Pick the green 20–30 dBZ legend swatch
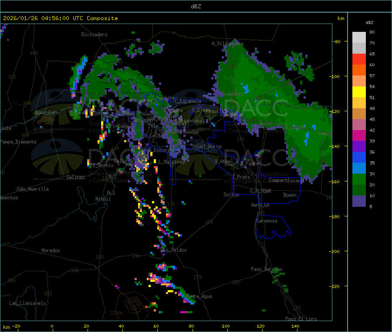 (359, 179)
